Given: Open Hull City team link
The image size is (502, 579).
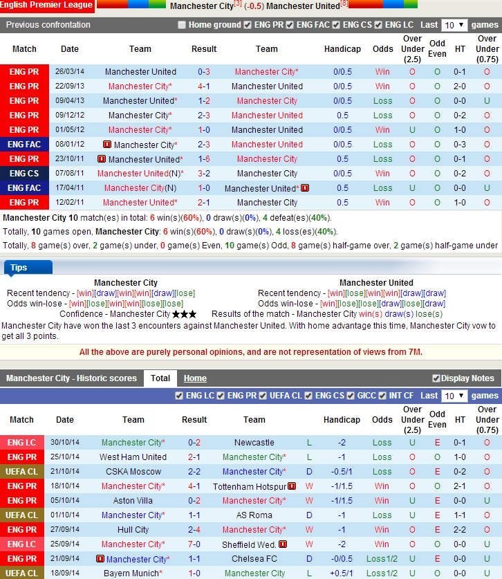Looking at the screenshot, I should pyautogui.click(x=133, y=529).
